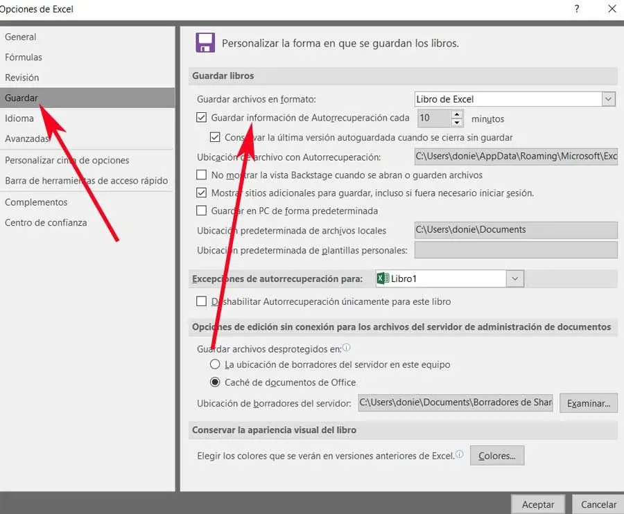Check Deshabilitar Autorrecuperación únicamente para este libro
Viewport: 624px width, 514px height.
201,301
